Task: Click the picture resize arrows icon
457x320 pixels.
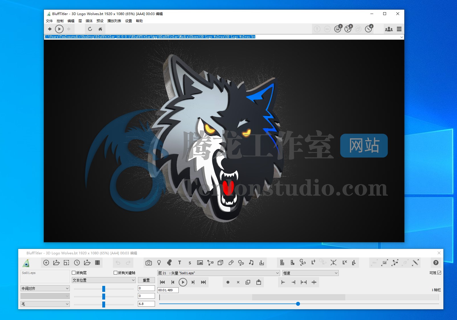Action: coord(385,263)
